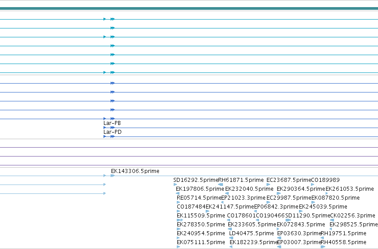
Task: Select the SD16292.5prime label
Action: coord(195,180)
